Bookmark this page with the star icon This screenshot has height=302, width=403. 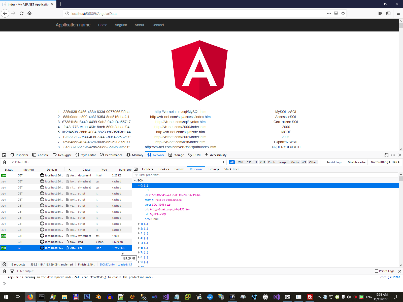343,13
